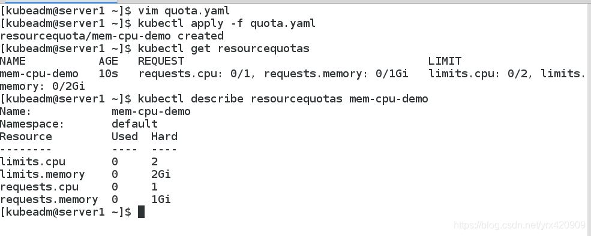Viewport: 591px width, 236px height.
Task: Click the limits.cpu resource row
Action: tap(79, 162)
